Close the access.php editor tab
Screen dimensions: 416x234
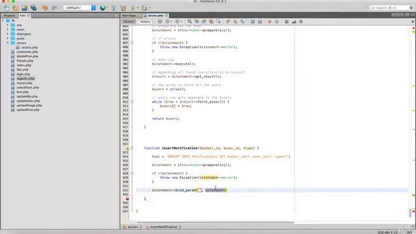point(166,16)
